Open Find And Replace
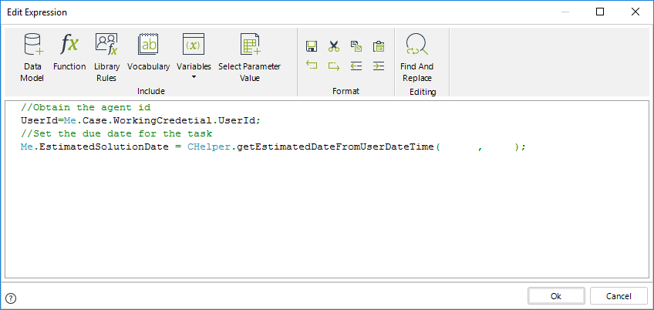This screenshot has height=310, width=654. [416, 56]
